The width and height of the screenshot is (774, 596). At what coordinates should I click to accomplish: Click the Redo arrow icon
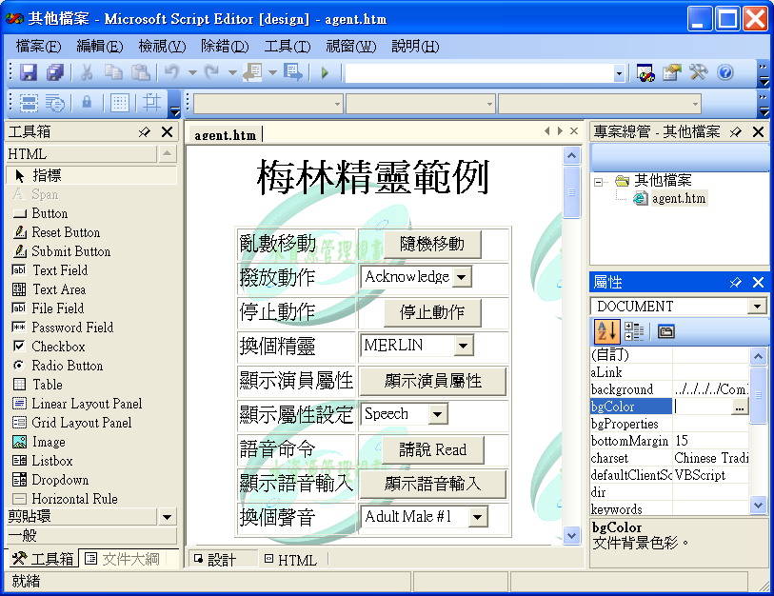(x=212, y=72)
